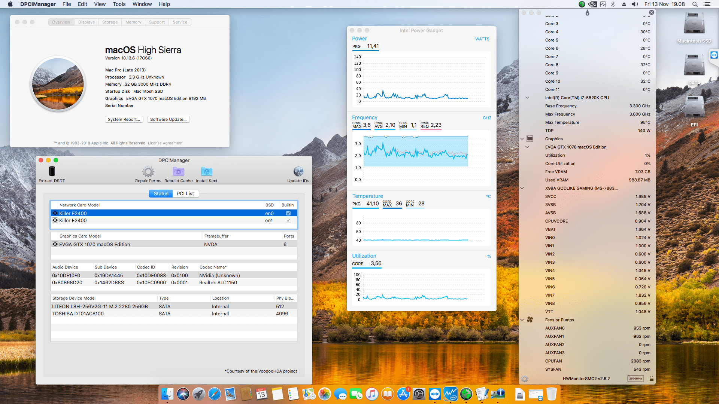
Task: Open the App Store icon in Dock
Action: point(403,394)
